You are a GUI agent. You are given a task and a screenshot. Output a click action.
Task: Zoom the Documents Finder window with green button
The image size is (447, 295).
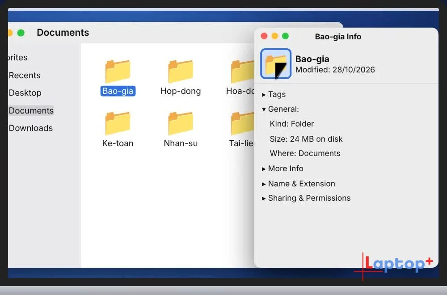[21, 33]
